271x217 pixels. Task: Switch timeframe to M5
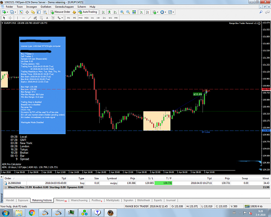tap(75, 18)
